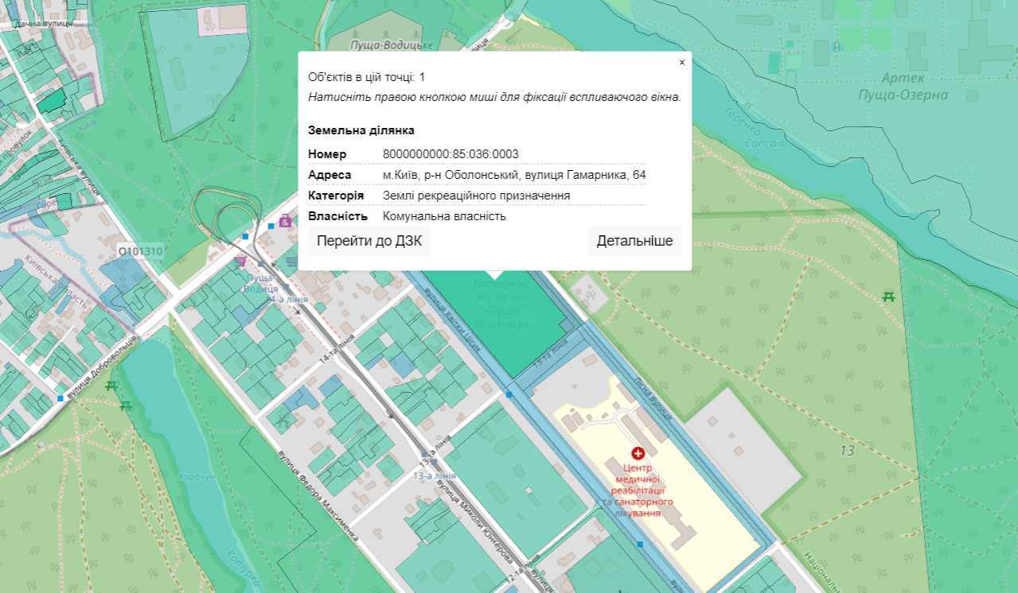The width and height of the screenshot is (1018, 593).
Task: Open parcel details via 'Детальніше'
Action: click(634, 242)
